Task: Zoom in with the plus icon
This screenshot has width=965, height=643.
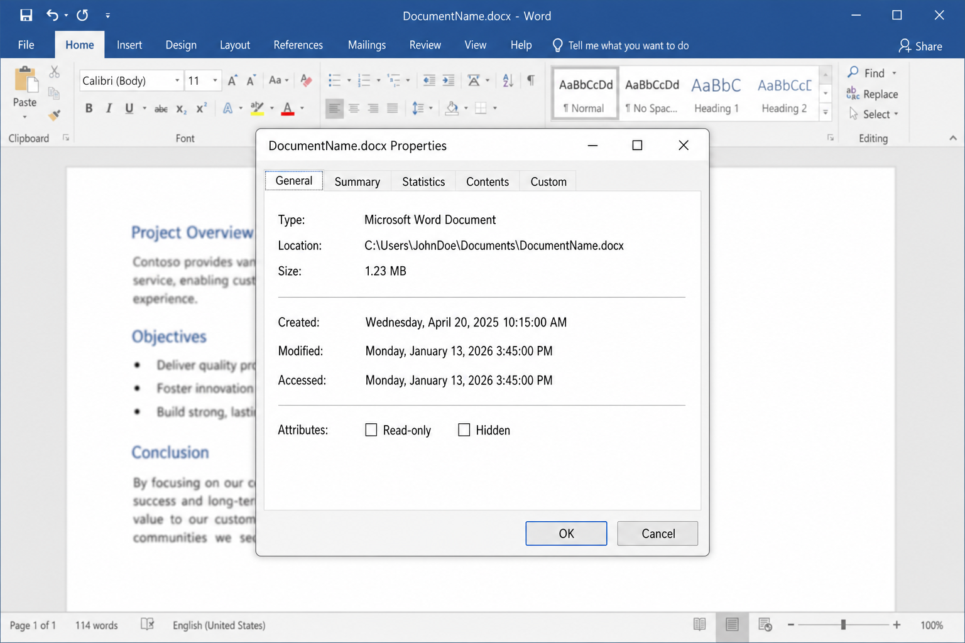Action: (897, 625)
